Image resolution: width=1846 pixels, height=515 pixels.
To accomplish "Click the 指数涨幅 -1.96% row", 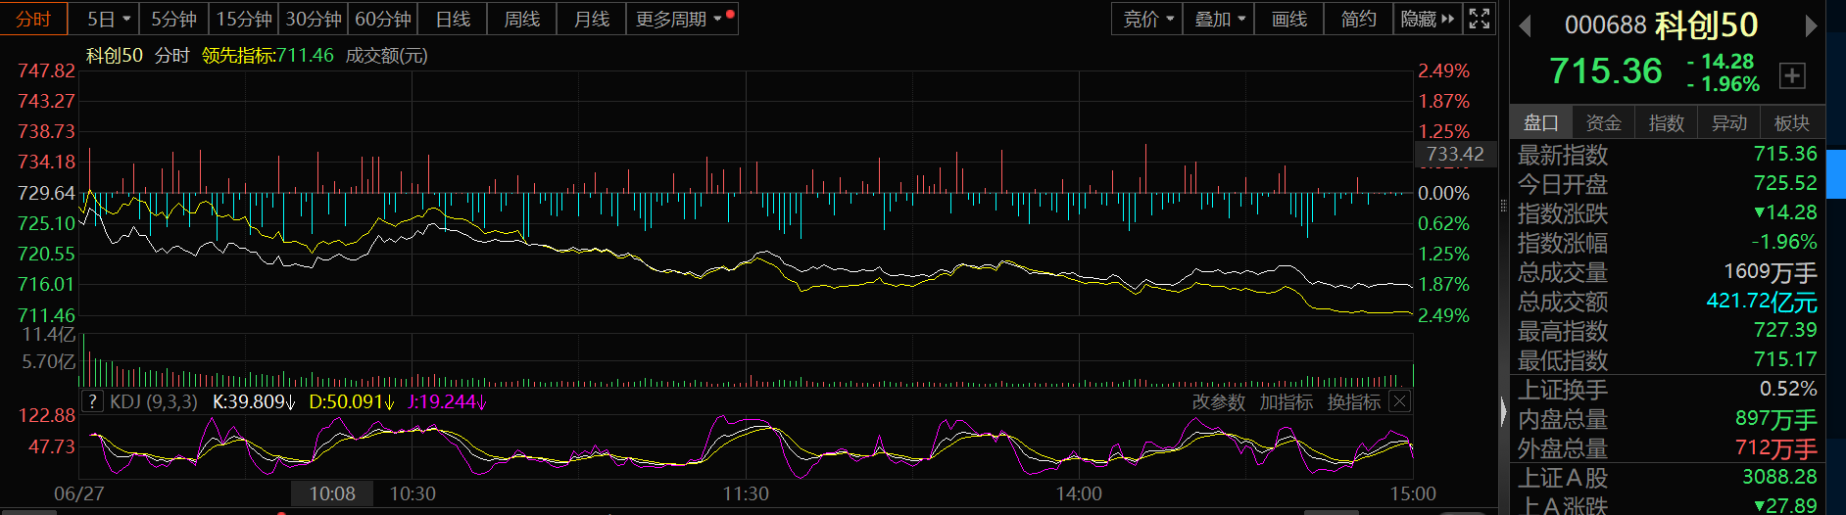I will [x=1667, y=243].
